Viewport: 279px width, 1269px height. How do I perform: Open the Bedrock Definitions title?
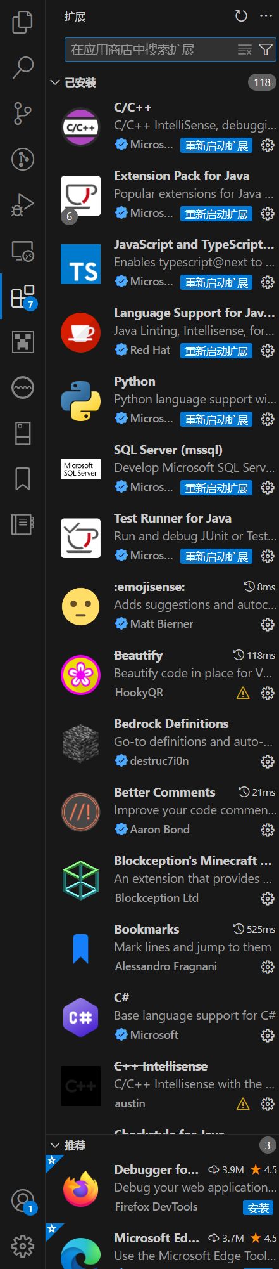click(171, 724)
